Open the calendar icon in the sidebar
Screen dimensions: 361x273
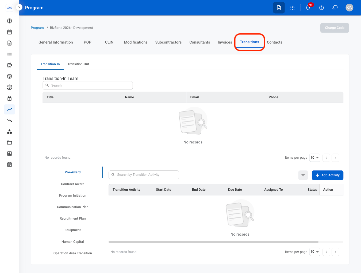[9, 32]
